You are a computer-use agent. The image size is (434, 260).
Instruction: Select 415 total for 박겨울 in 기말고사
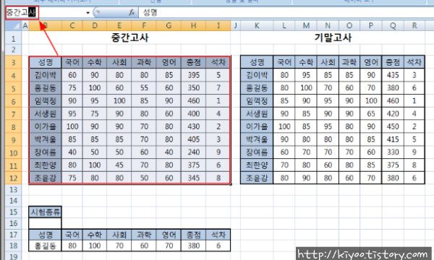click(393, 139)
